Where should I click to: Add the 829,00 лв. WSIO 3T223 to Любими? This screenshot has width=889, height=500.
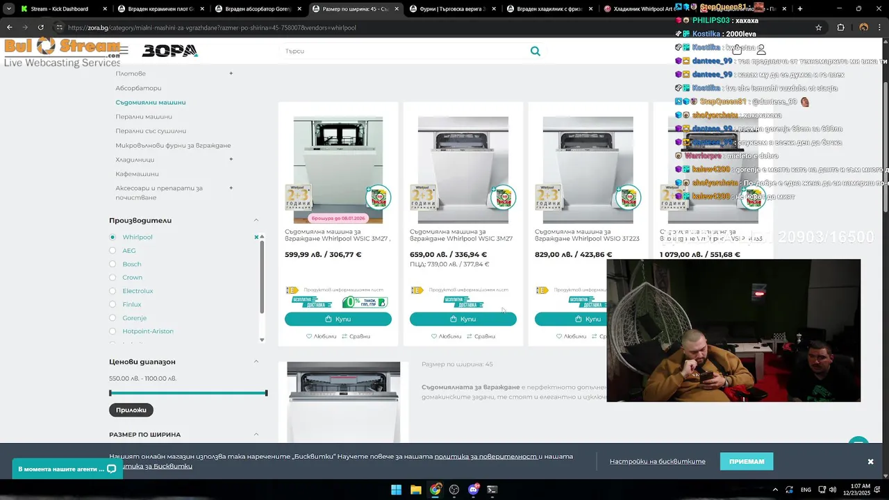[571, 336]
